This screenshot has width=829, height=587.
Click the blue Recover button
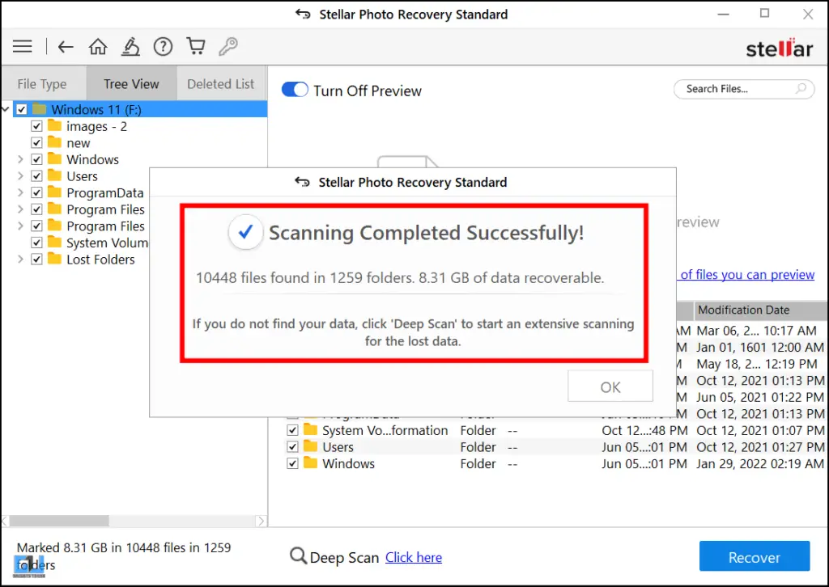[754, 557]
